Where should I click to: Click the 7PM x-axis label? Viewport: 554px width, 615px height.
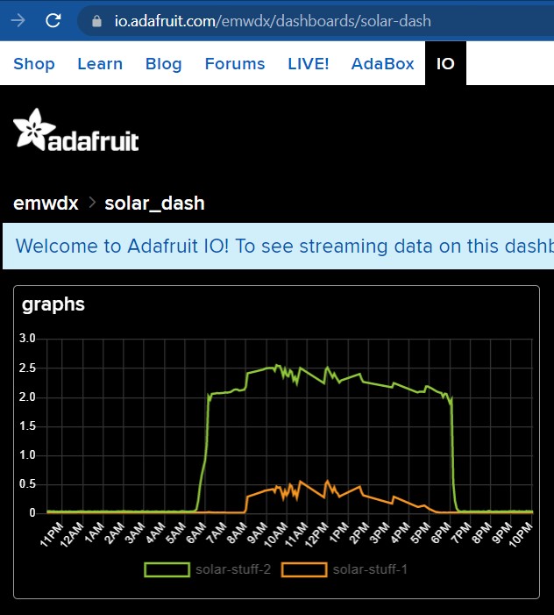tap(462, 533)
